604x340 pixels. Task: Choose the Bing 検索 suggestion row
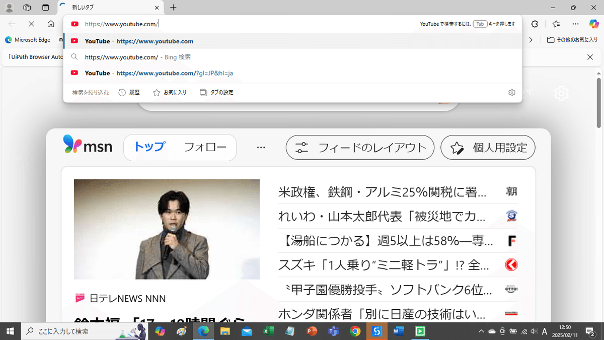click(292, 57)
